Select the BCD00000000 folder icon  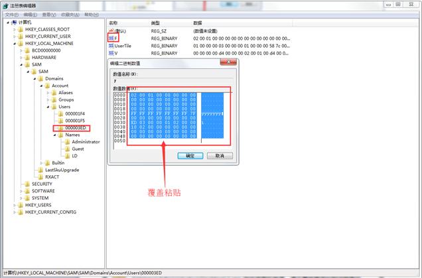tap(27, 50)
